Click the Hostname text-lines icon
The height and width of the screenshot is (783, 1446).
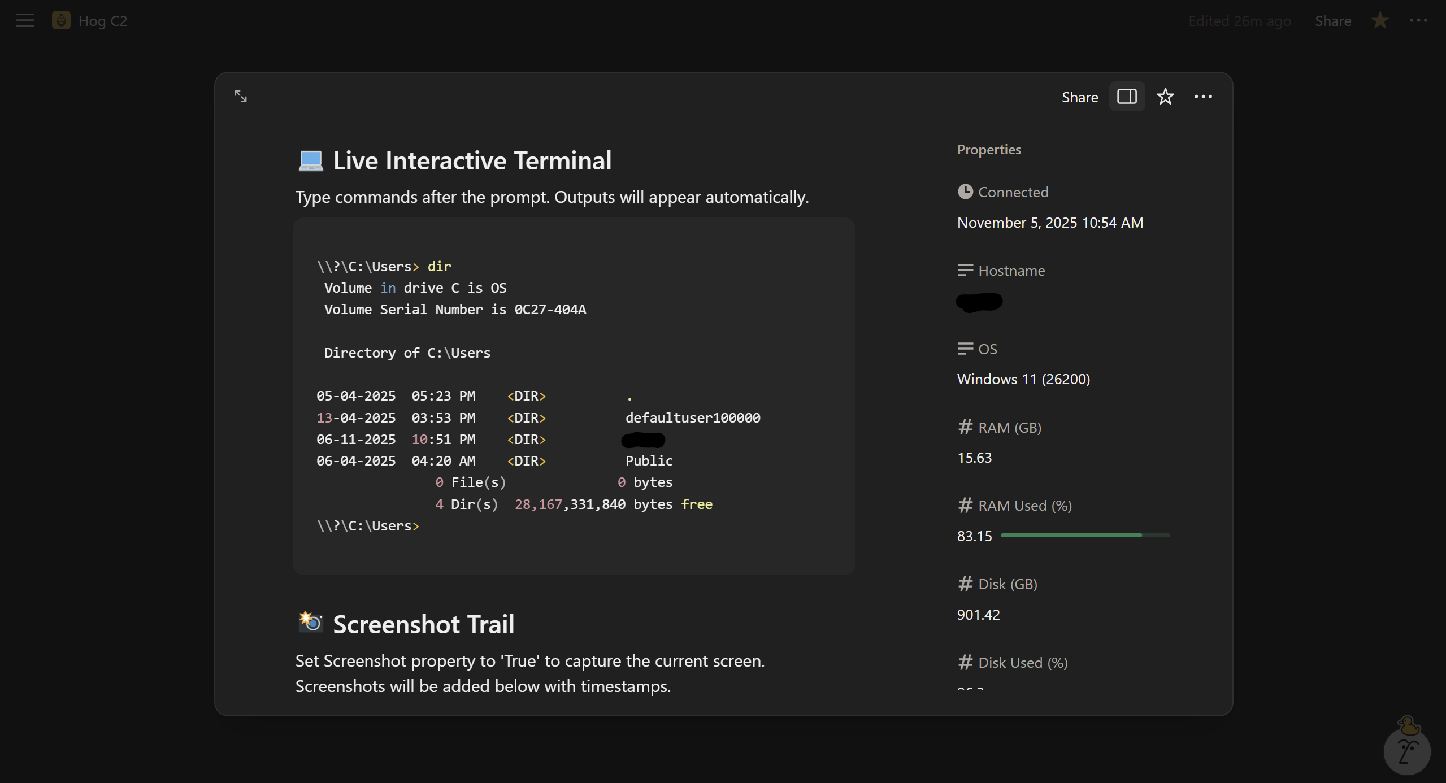965,271
